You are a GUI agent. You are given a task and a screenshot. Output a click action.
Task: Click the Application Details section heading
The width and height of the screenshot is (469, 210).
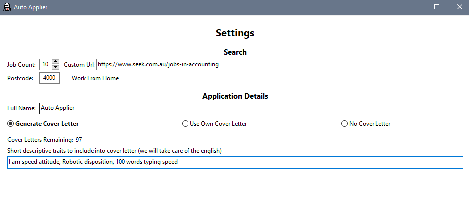[235, 96]
